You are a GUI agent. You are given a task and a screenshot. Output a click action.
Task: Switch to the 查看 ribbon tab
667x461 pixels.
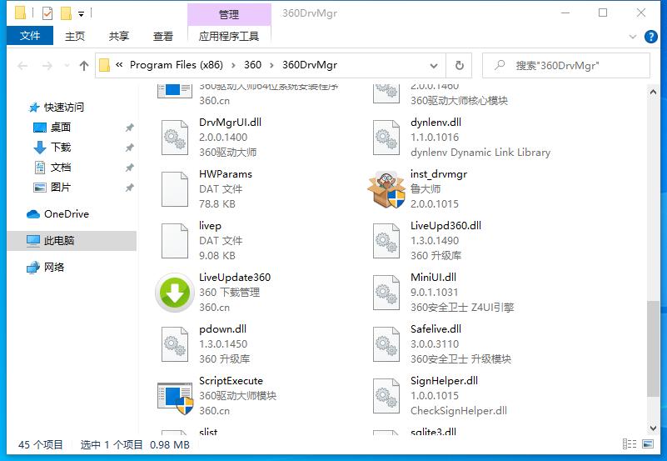tap(163, 36)
